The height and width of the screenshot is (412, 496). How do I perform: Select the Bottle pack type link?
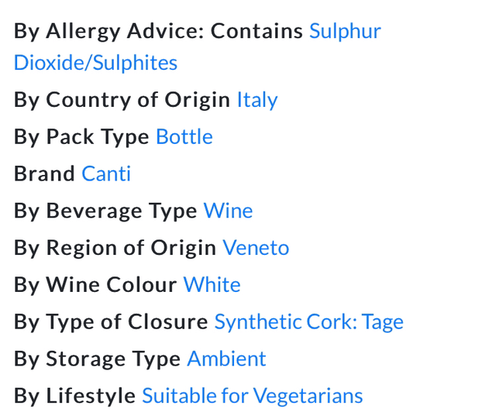point(184,137)
